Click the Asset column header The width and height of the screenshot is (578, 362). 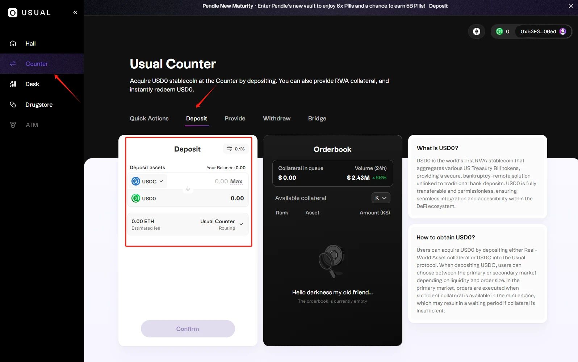(312, 213)
